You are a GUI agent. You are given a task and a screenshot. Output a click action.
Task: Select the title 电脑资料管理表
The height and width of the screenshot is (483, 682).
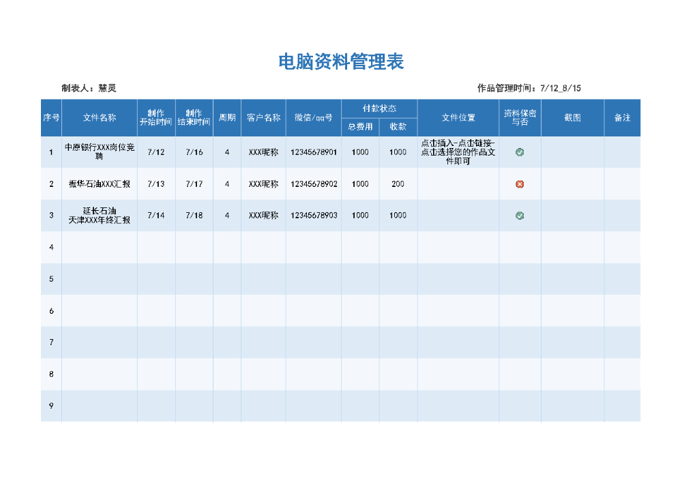[341, 61]
